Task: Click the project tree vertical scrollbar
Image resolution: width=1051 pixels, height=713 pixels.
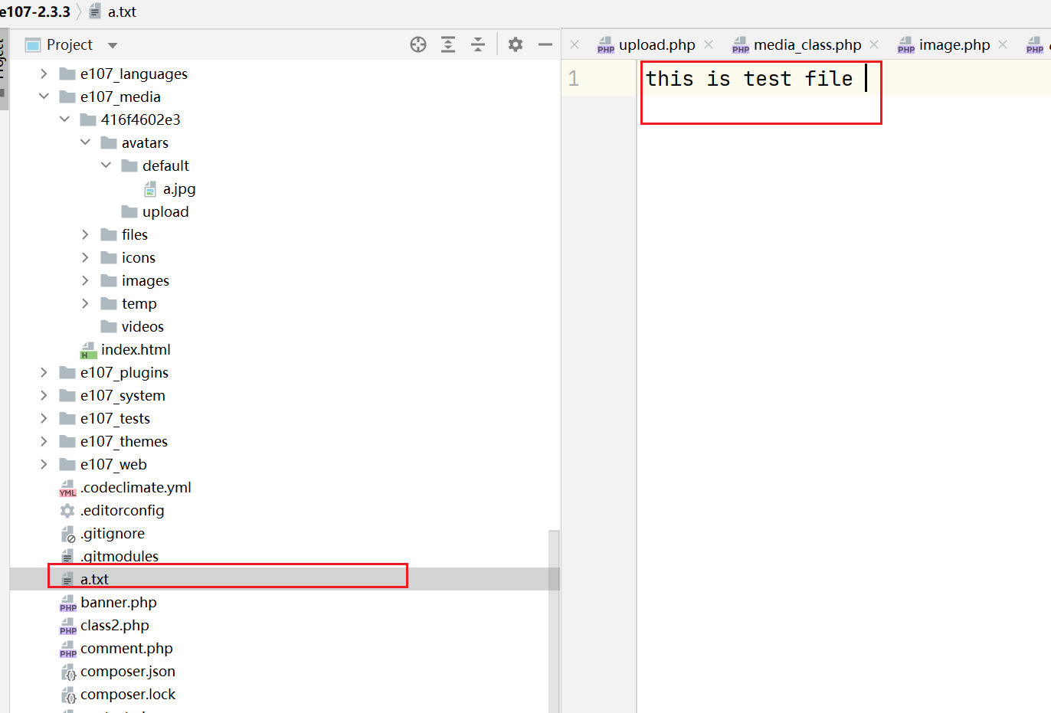Action: (554, 559)
